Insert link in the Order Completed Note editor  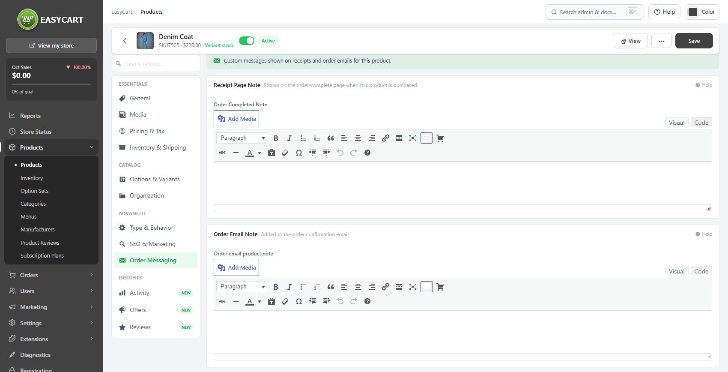pos(385,138)
